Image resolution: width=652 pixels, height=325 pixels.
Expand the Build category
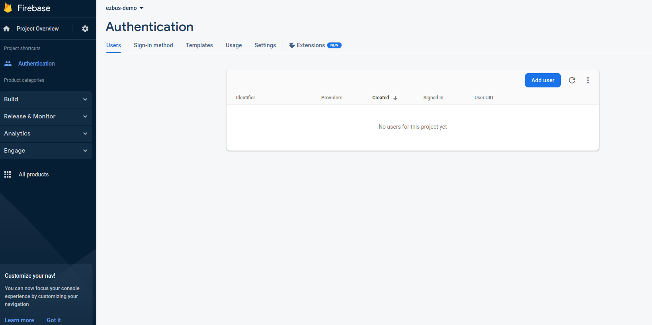[46, 99]
